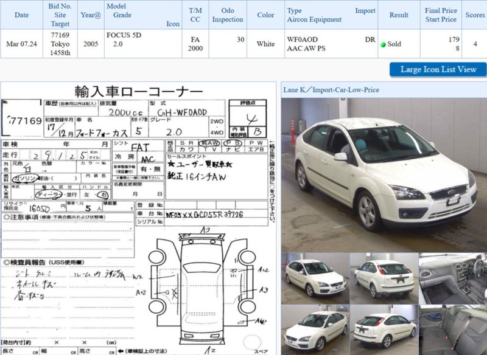Click the Lane K Import-Car-Low-Price label

pos(331,90)
